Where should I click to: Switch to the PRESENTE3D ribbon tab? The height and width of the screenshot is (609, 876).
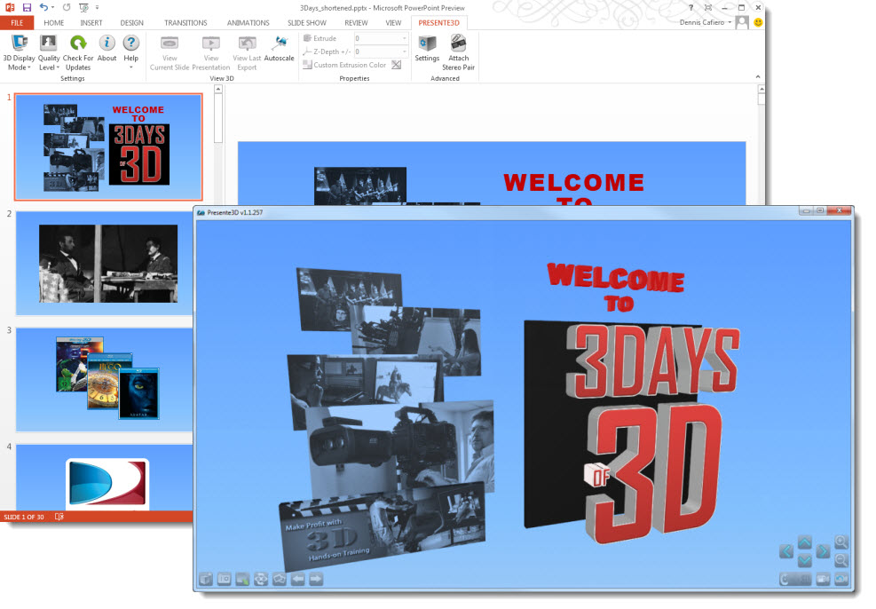(439, 22)
